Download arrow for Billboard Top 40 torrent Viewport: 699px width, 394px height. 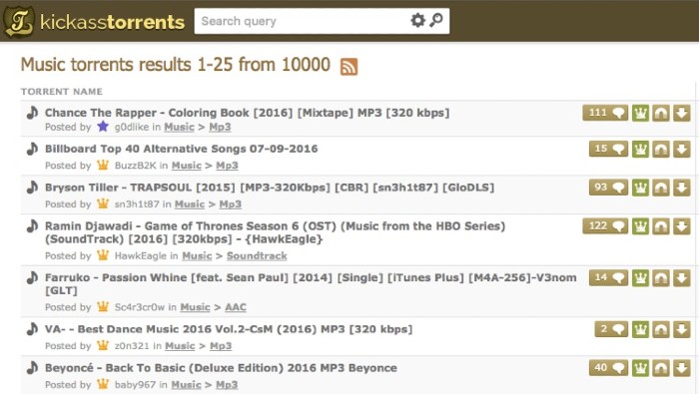682,149
